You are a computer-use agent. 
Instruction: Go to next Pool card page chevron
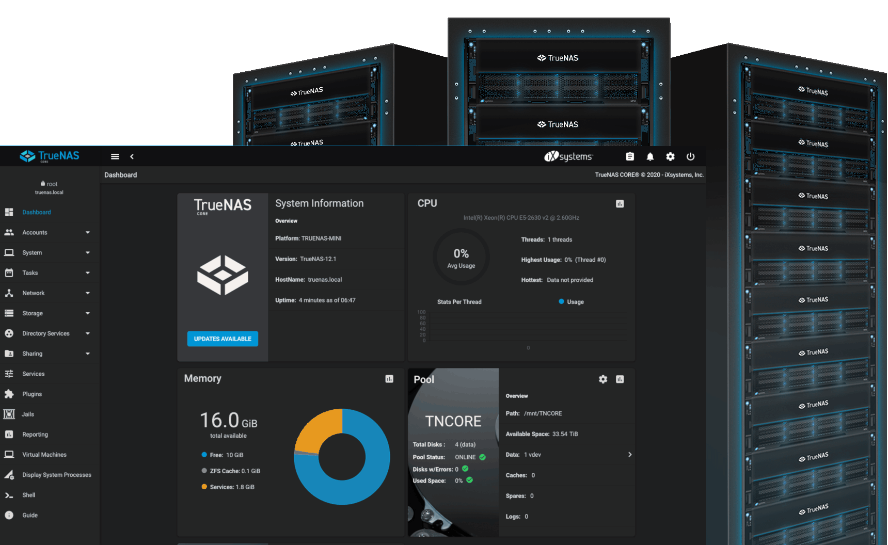[x=629, y=455]
